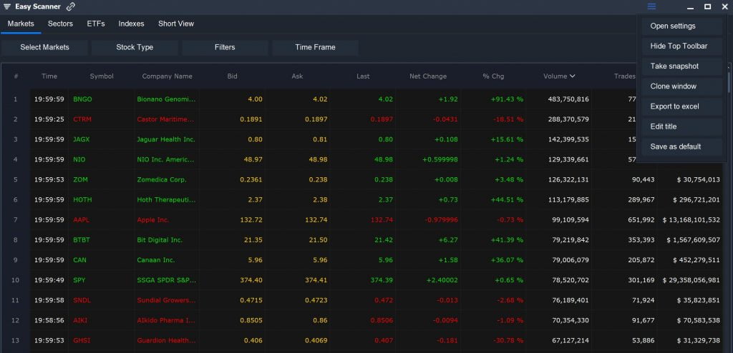Select the ZOM symbol cell
This screenshot has height=353, width=733.
tap(80, 179)
